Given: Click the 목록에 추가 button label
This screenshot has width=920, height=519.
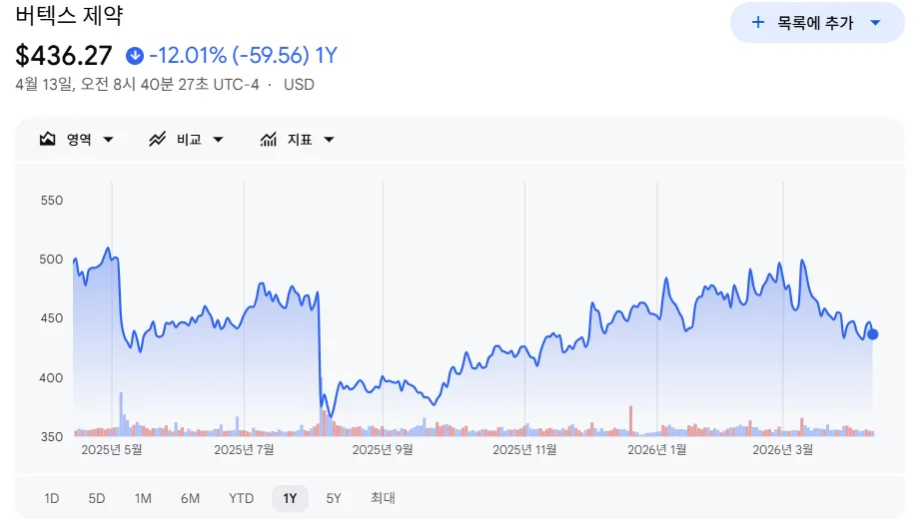Looking at the screenshot, I should coord(815,23).
